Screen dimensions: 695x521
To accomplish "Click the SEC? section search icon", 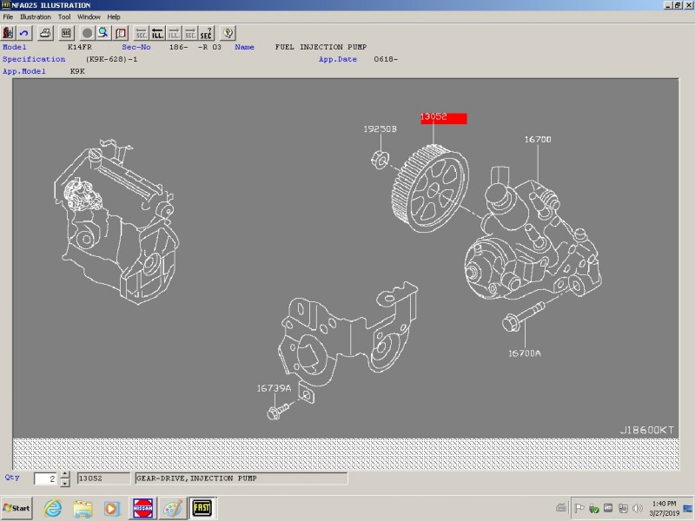I will [206, 33].
